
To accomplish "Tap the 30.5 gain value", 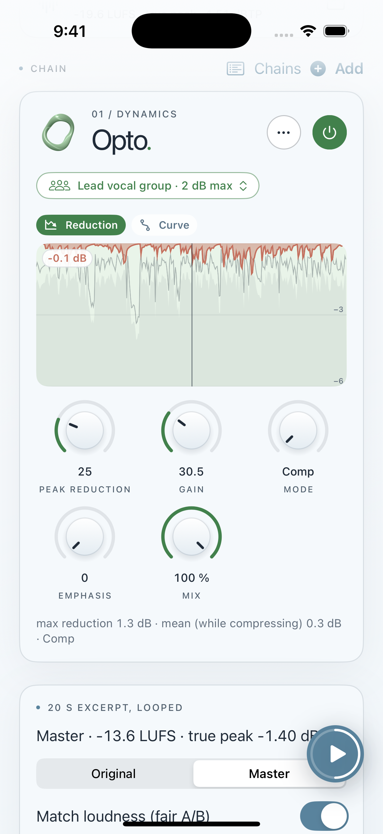I will tap(191, 472).
